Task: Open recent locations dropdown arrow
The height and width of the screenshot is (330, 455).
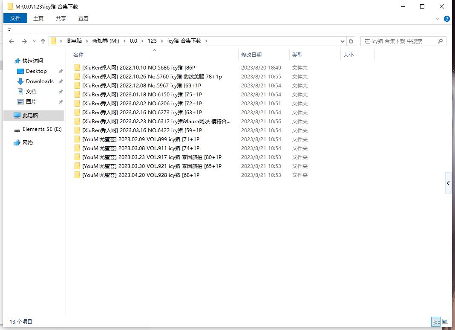Action: point(34,41)
